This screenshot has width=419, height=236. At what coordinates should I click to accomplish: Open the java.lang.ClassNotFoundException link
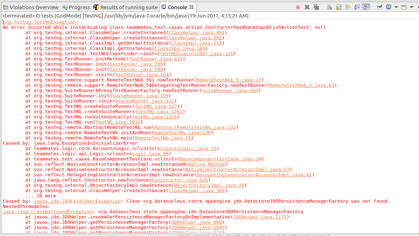[47, 212]
